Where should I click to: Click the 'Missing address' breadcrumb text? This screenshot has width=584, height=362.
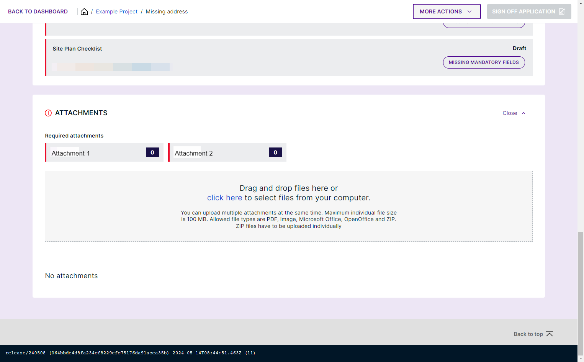pos(167,11)
